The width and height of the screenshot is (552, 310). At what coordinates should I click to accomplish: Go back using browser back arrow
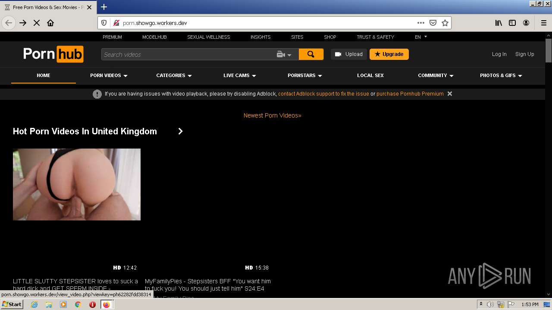click(9, 23)
